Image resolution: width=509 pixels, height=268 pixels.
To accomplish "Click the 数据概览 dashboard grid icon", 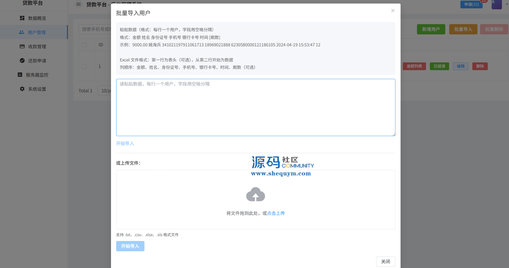I will coord(22,18).
